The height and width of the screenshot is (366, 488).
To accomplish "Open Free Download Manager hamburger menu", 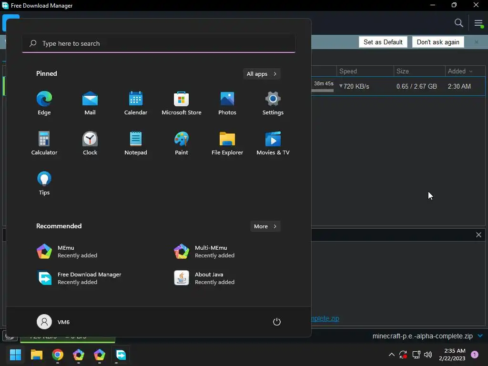I will [x=478, y=23].
